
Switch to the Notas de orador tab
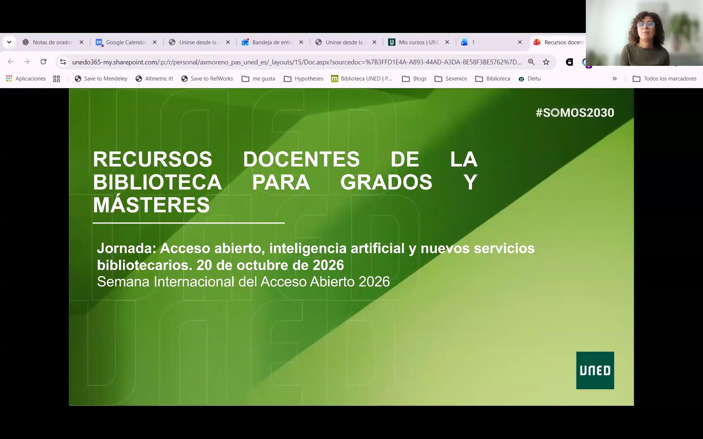[53, 42]
